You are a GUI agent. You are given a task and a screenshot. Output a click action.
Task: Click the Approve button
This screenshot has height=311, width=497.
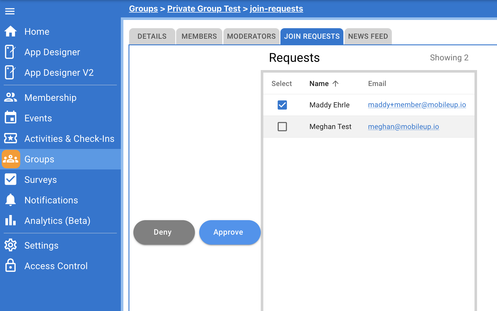tap(230, 232)
